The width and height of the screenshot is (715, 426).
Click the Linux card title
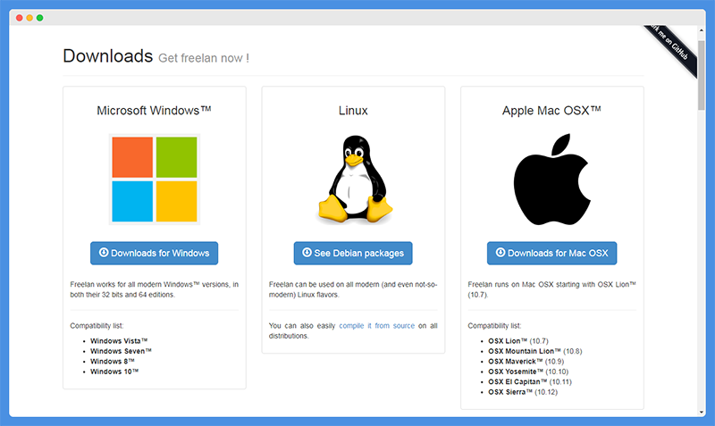tap(353, 110)
